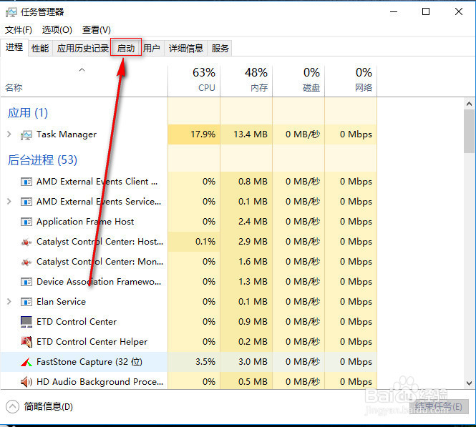Click the 0.1% CPU cell of Catalyst Host
This screenshot has height=427, width=476.
(194, 242)
